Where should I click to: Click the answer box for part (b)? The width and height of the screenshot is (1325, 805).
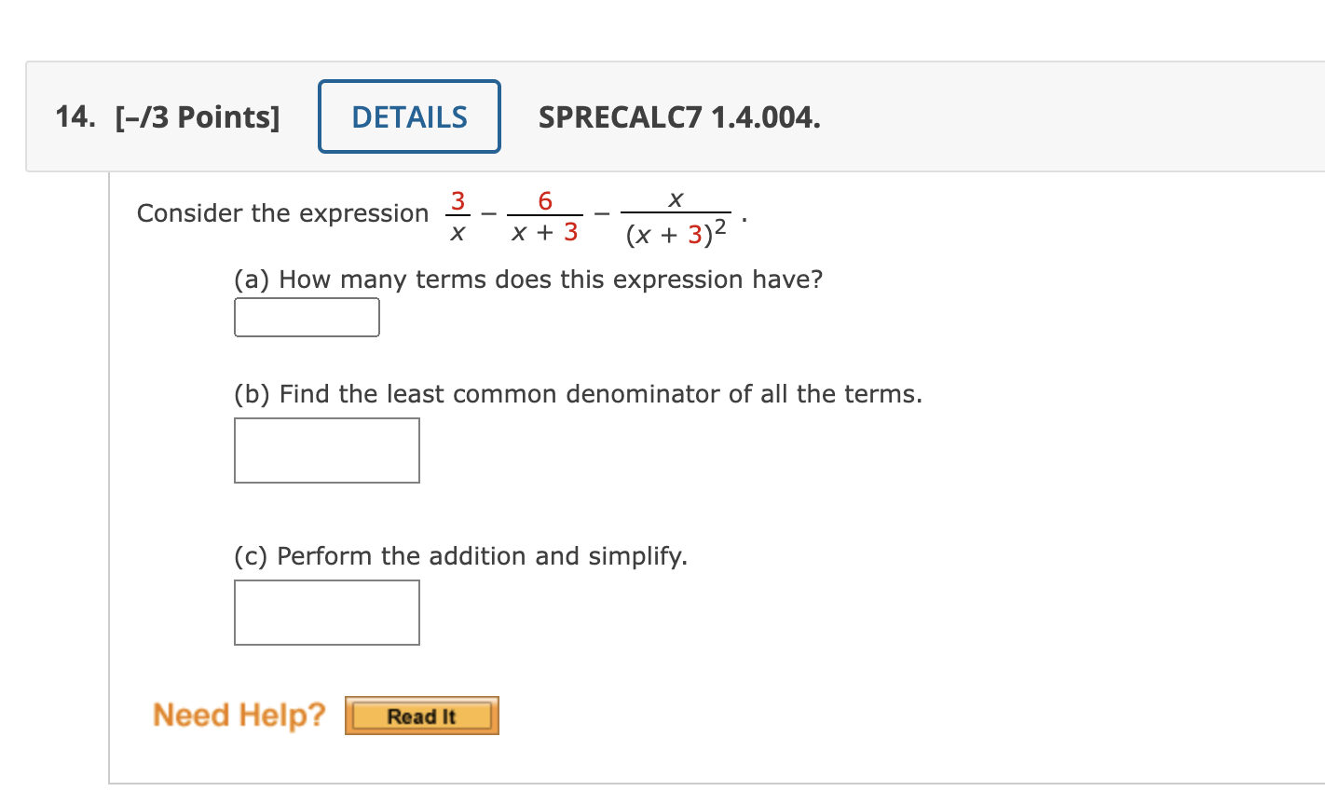click(x=326, y=450)
